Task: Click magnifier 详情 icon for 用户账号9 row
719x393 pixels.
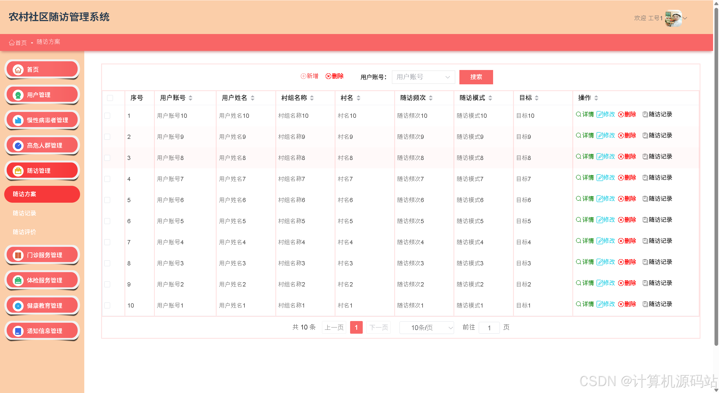Action: pyautogui.click(x=578, y=135)
